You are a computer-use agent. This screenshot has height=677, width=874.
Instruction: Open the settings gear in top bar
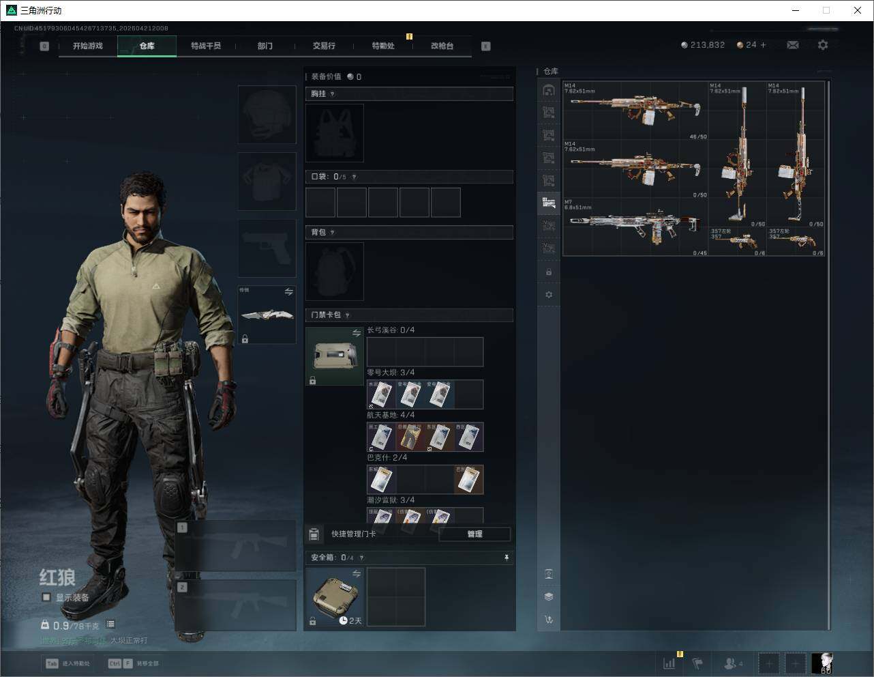(823, 45)
